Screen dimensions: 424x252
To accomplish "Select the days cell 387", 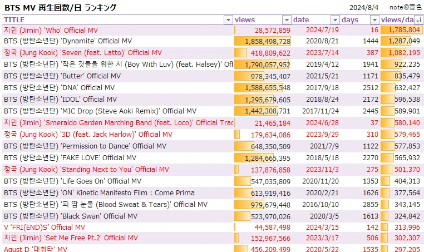I will pos(372,53).
